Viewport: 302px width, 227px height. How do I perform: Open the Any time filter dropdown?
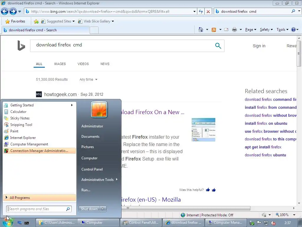pos(88,80)
